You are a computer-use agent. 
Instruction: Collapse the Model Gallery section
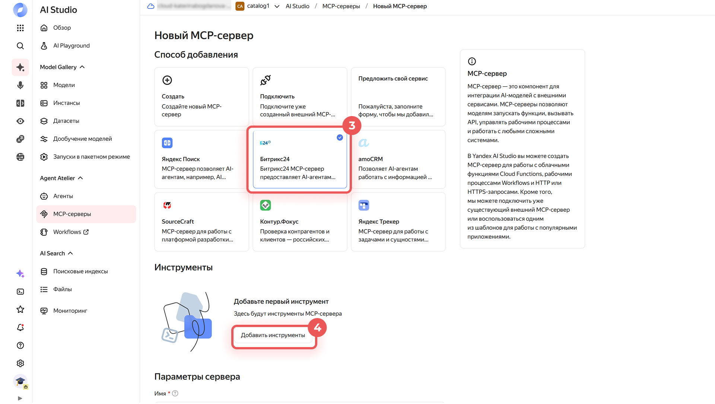(x=82, y=67)
